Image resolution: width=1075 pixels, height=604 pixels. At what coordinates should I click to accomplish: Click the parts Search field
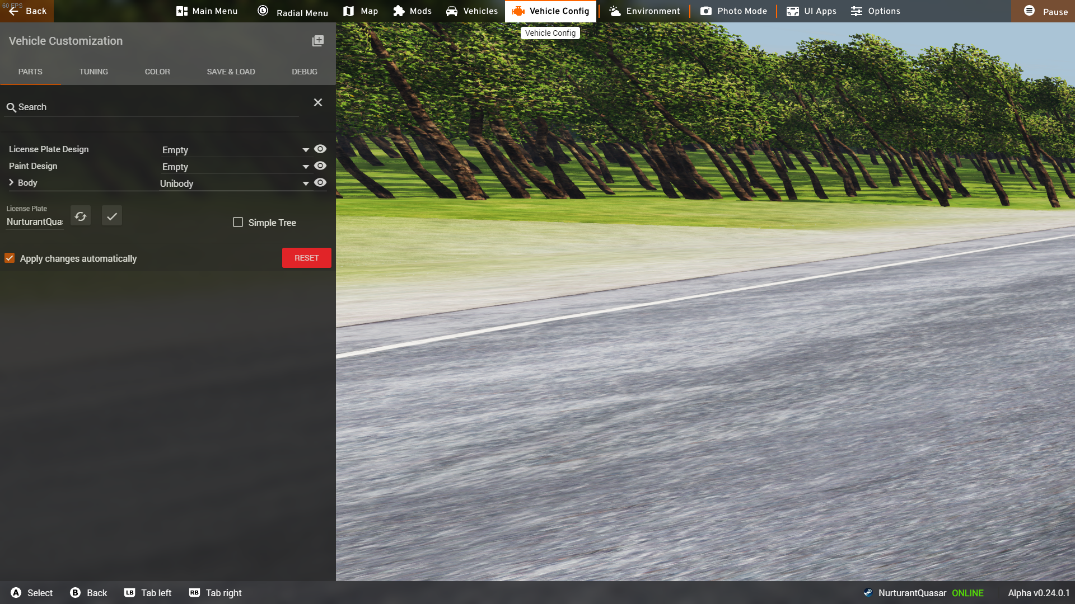151,107
